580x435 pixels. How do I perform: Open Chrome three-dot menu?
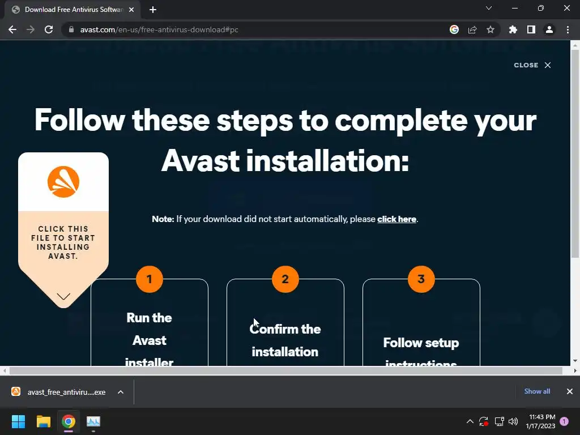pyautogui.click(x=568, y=29)
